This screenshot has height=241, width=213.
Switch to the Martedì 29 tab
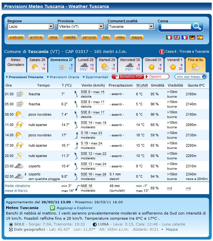[107, 65]
